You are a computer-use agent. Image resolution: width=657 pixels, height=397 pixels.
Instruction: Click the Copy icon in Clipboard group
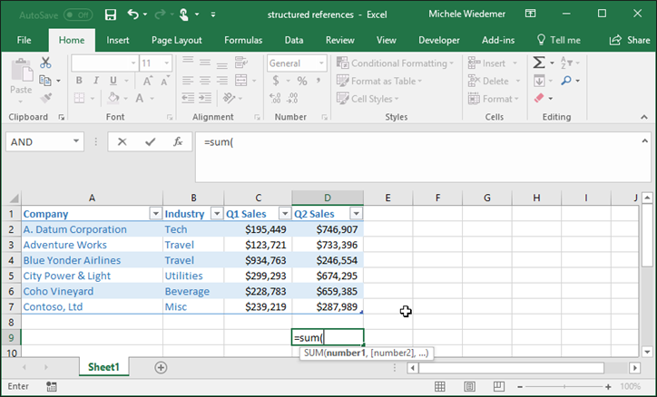[x=44, y=81]
